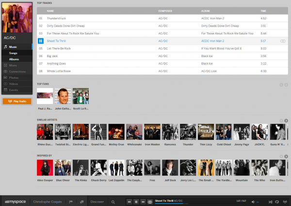The image size is (291, 206).
Task: Open The Who inspired-by artist
Action: click(259, 168)
